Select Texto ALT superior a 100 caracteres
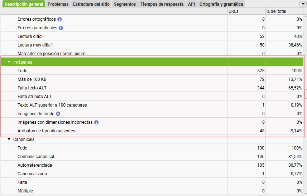The image size is (307, 196). 152,105
